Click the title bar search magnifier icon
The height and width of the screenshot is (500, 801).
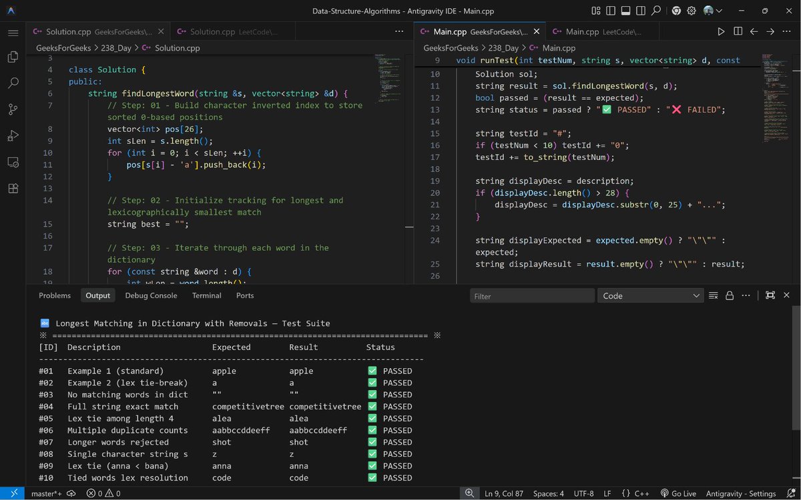click(656, 11)
